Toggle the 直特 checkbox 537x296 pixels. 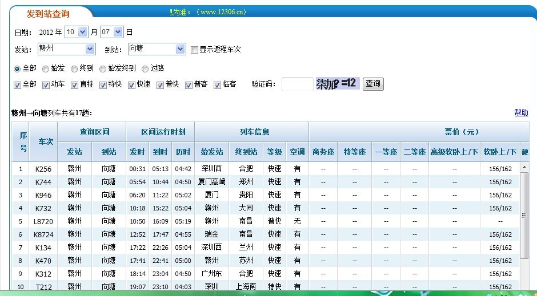[74, 85]
